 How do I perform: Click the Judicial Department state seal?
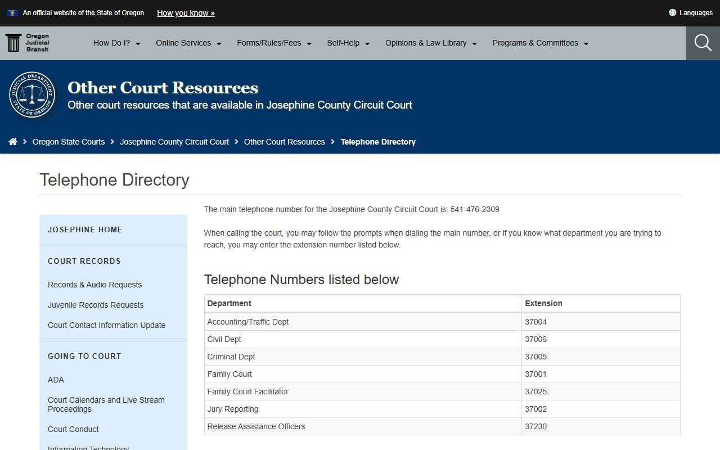pyautogui.click(x=32, y=94)
